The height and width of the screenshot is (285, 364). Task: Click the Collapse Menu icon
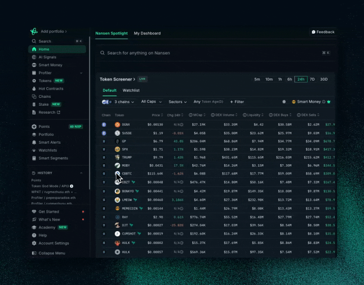coord(34,253)
